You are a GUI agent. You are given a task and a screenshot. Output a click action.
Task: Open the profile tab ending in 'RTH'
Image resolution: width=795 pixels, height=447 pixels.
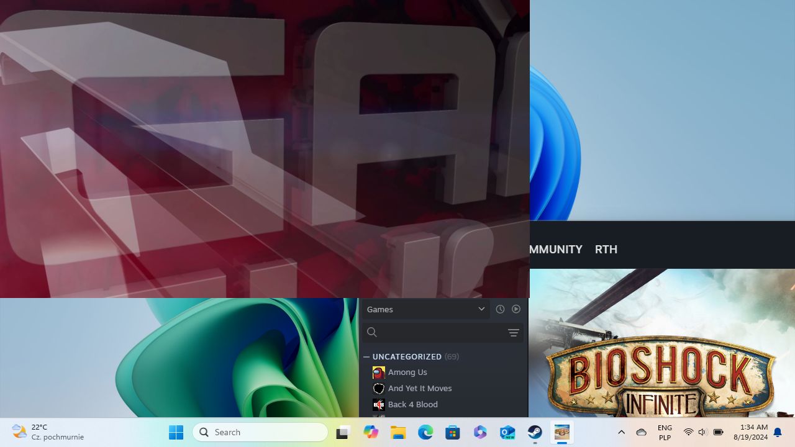point(606,250)
